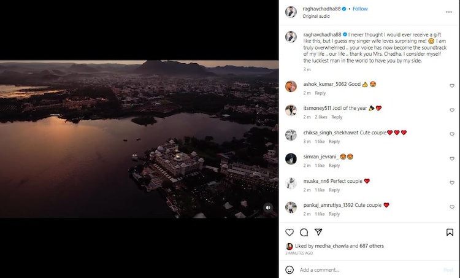Viewport: 460px width, 278px height.
Task: Reply to ashok_kumar_5062's comment
Action: [x=320, y=93]
